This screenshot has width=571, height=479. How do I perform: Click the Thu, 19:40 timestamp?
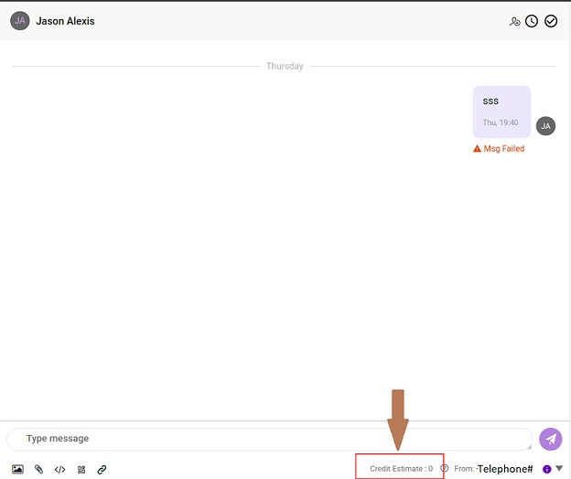click(x=501, y=122)
